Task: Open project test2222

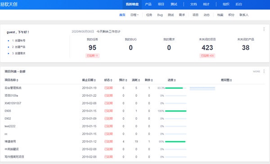Action: [x=10, y=126]
